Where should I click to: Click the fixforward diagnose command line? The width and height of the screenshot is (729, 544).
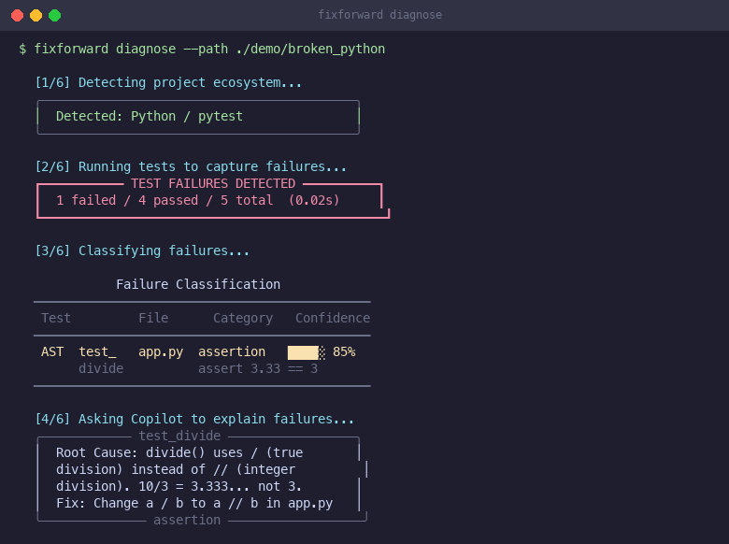pos(202,49)
